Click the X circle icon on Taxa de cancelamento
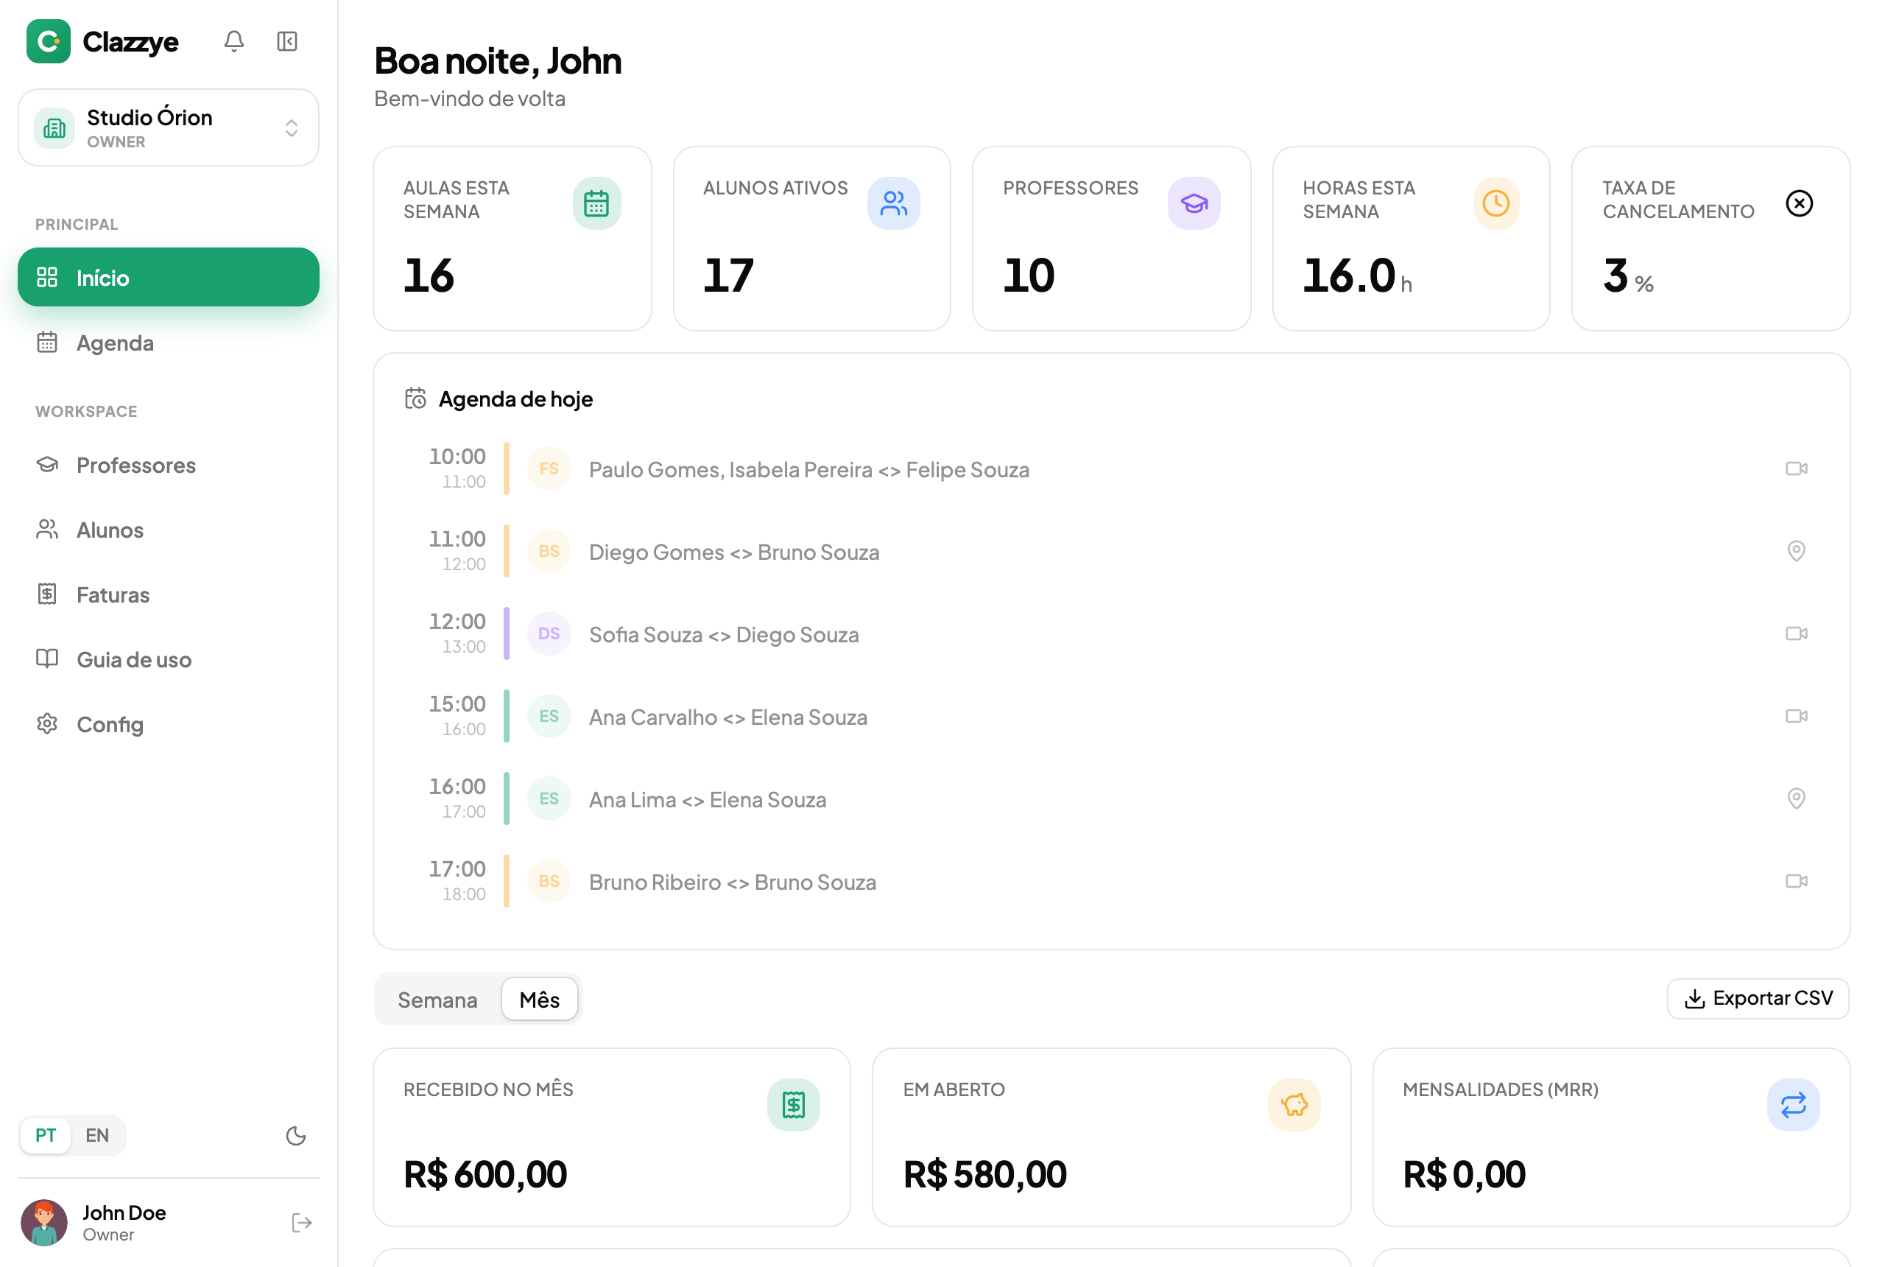The image size is (1885, 1267). click(1799, 203)
